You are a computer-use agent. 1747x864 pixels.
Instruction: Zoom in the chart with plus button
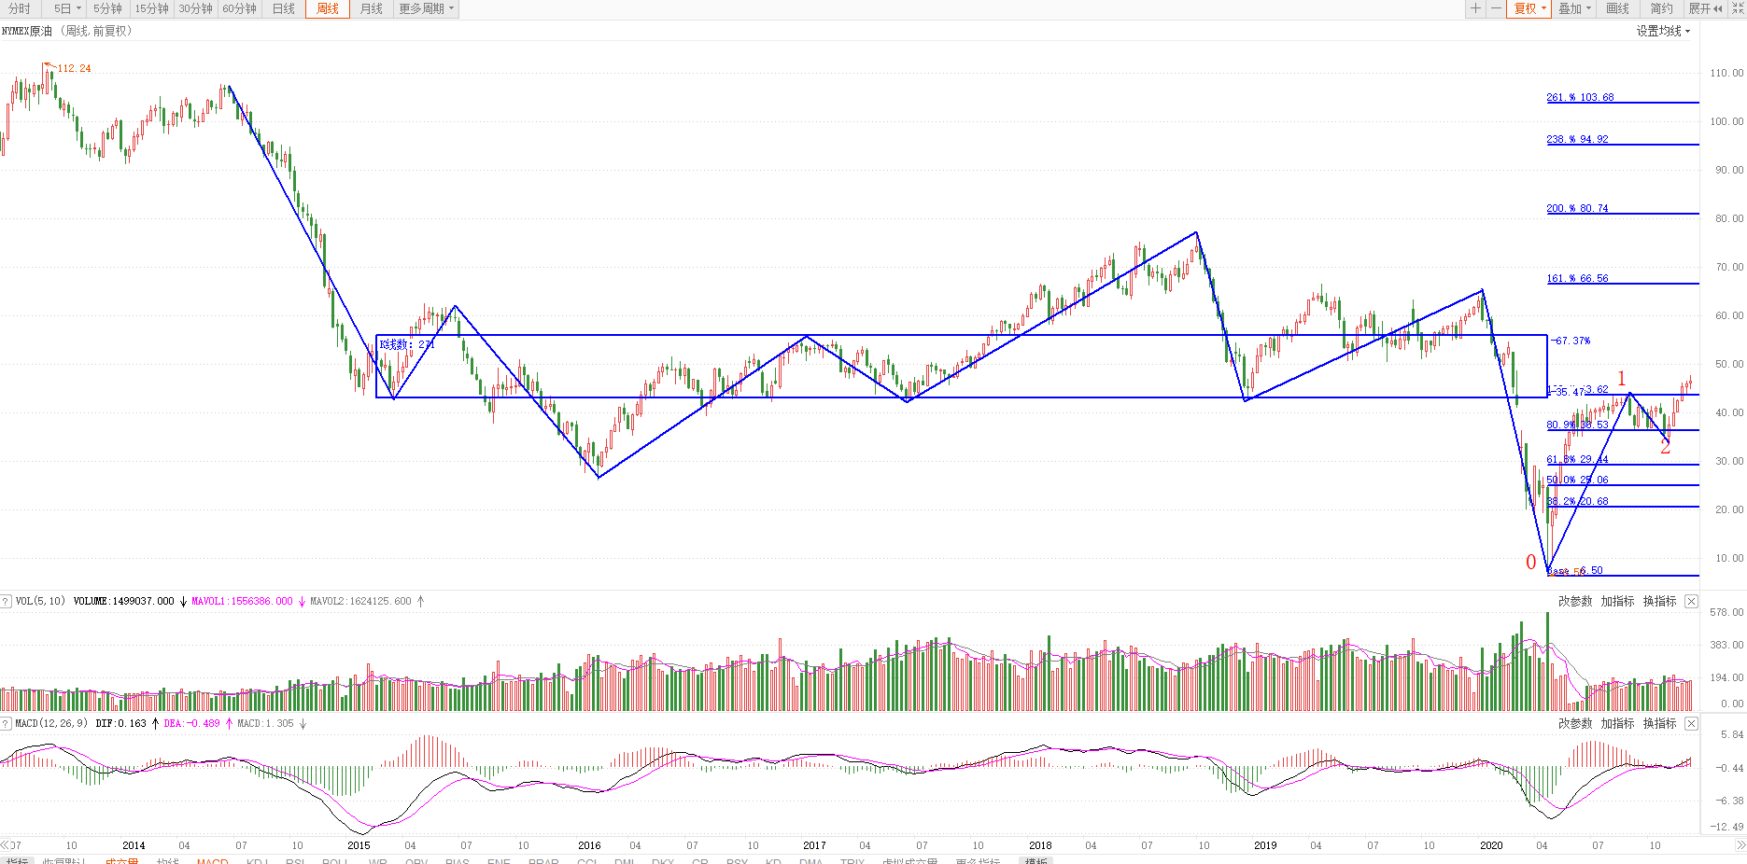click(1475, 8)
